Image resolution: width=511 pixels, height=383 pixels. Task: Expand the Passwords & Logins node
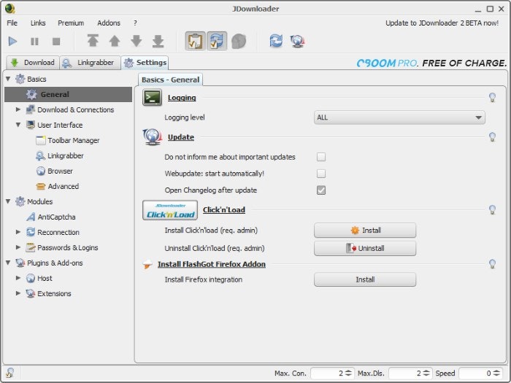tap(18, 247)
